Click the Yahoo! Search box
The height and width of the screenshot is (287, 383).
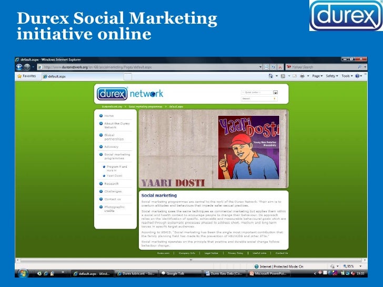tap(321, 67)
